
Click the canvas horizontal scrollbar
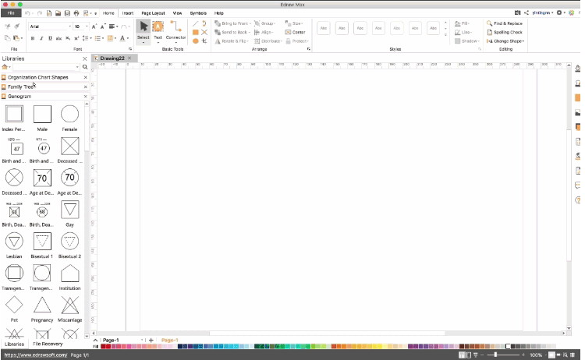(327, 334)
